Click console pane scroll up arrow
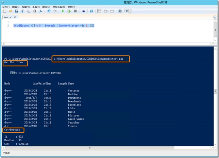This screenshot has width=219, height=158. pos(215,48)
